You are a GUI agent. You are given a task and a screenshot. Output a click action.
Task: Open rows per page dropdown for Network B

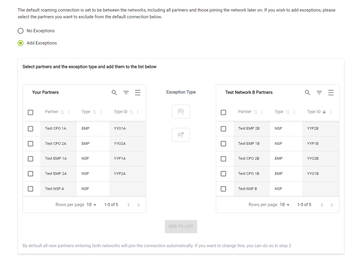coord(285,205)
